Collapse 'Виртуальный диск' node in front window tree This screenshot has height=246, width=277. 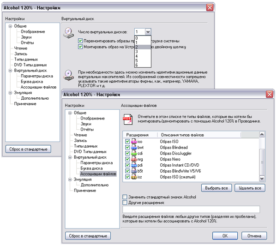pyautogui.click(x=70, y=157)
